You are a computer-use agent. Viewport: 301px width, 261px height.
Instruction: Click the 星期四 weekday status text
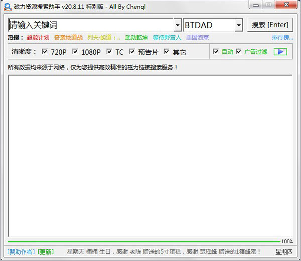(284, 252)
